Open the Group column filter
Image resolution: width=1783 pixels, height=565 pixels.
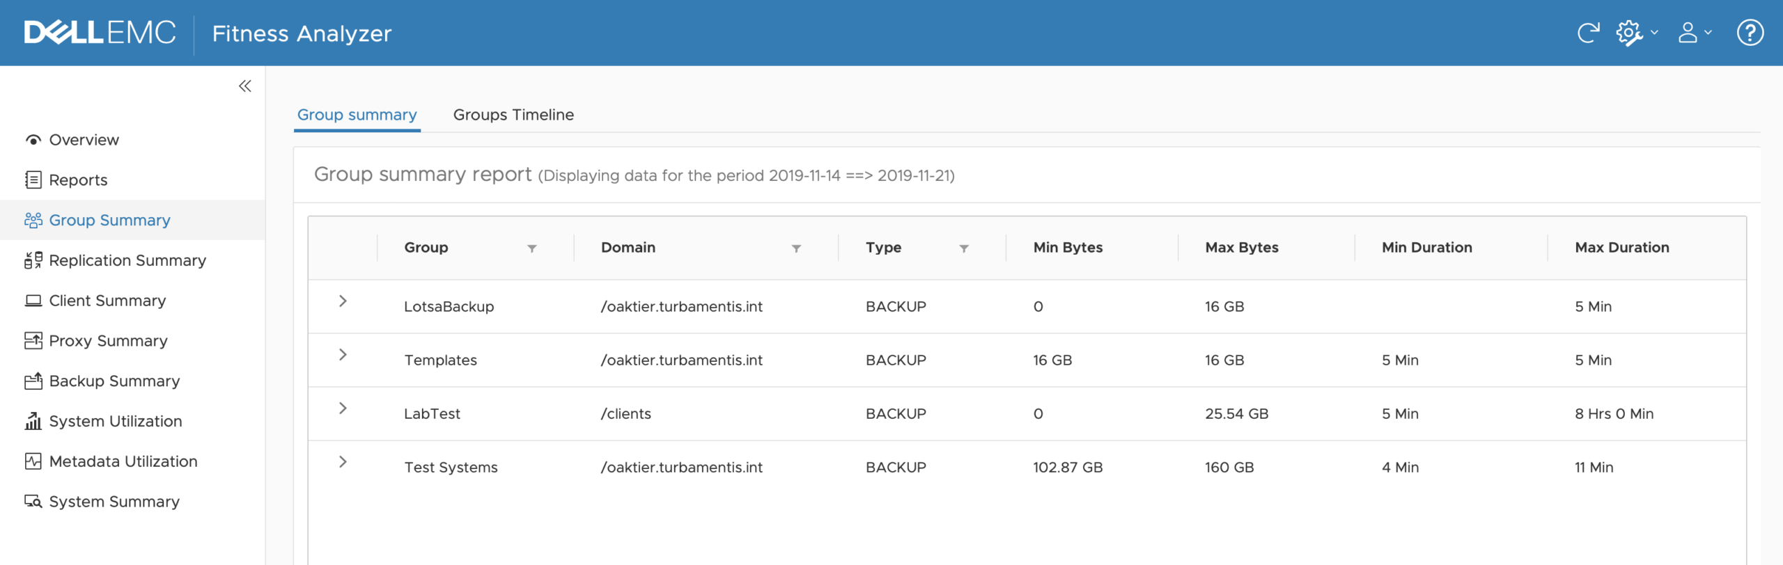[532, 248]
